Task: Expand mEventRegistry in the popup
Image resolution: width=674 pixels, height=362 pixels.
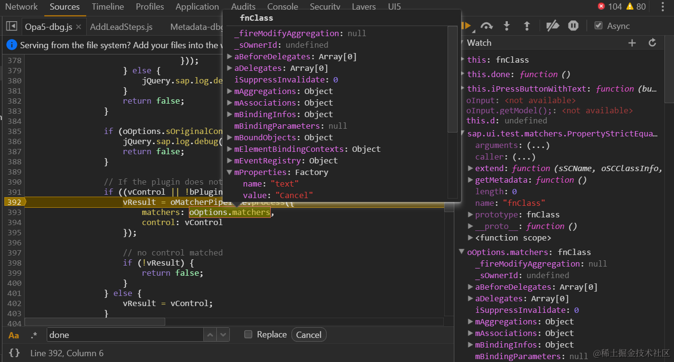Action: (x=230, y=161)
